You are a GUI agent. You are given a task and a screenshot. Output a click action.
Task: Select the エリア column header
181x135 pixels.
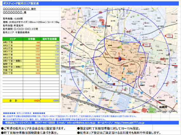click(x=13, y=39)
